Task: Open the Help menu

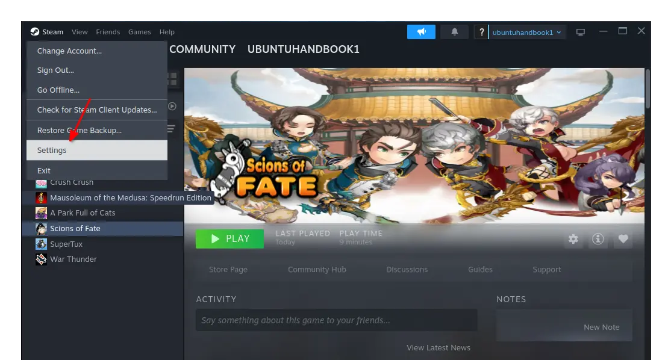Action: 167,32
